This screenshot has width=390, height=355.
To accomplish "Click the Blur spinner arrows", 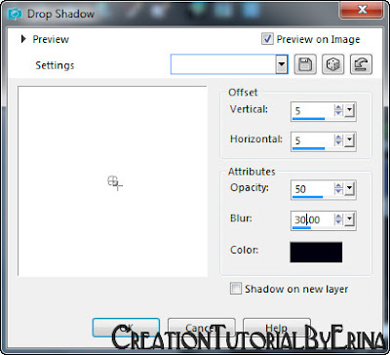I will coord(338,219).
